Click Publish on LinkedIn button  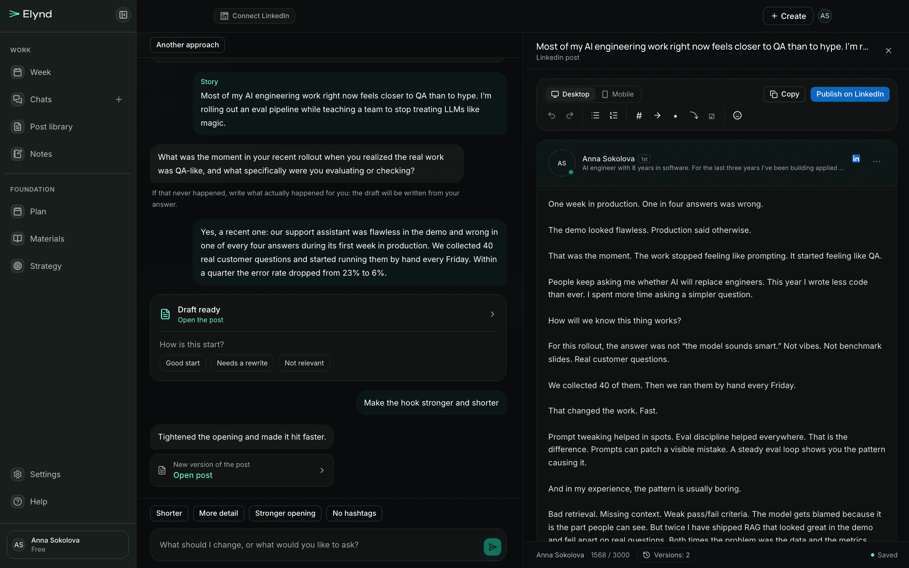pos(850,94)
